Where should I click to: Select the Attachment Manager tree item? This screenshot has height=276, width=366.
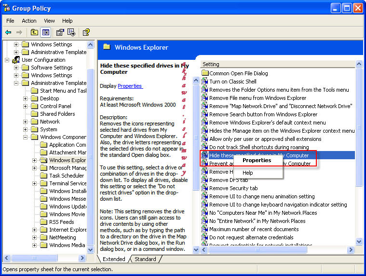(x=68, y=152)
